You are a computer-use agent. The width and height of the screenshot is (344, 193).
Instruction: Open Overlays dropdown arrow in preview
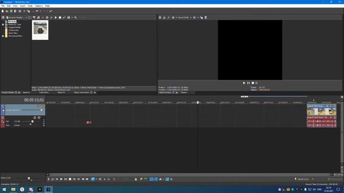[x=198, y=18]
